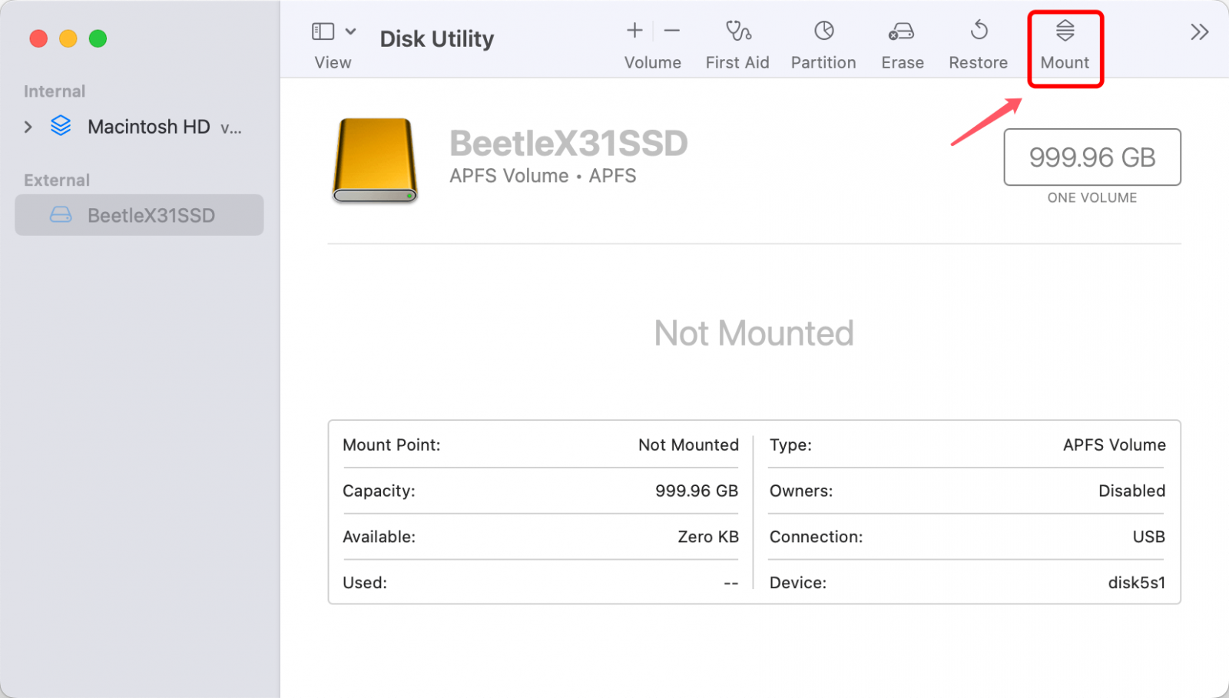
Task: Click the 999.96 GB capacity box
Action: point(1092,157)
